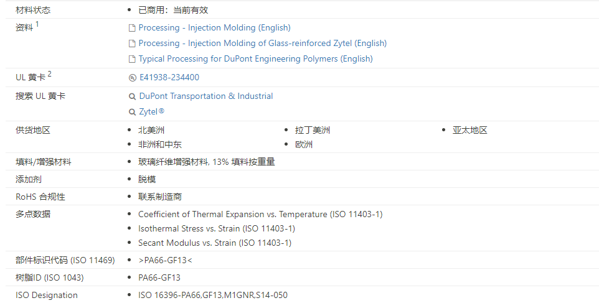Search UL yellow card for Zytel®
599x303 pixels.
pyautogui.click(x=151, y=112)
